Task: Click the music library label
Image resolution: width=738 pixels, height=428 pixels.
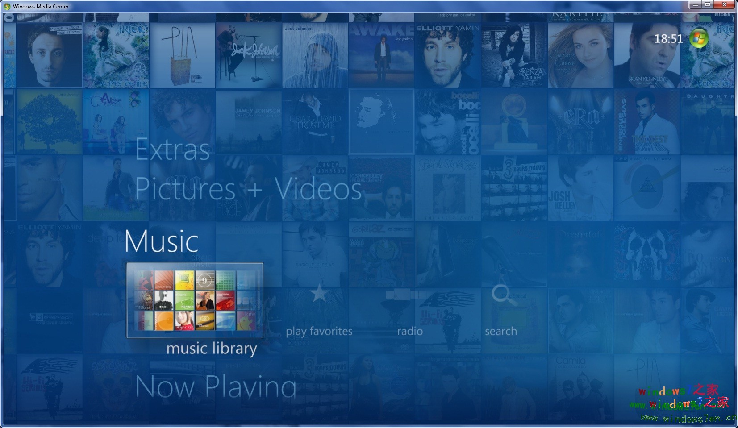Action: (x=212, y=349)
